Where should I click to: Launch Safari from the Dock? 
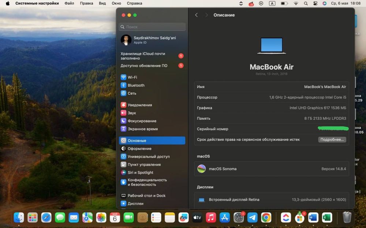(46, 218)
